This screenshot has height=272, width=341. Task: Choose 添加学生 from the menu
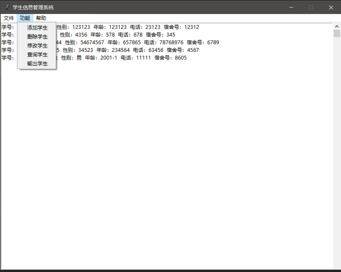(x=37, y=28)
